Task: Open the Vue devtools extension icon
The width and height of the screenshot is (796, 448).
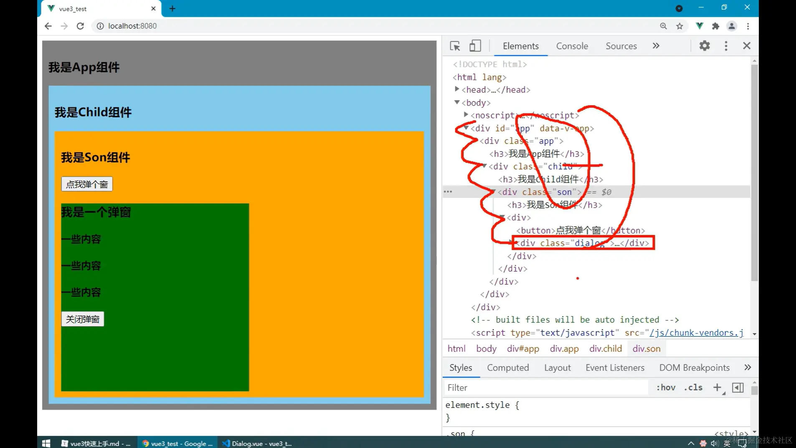Action: [700, 26]
